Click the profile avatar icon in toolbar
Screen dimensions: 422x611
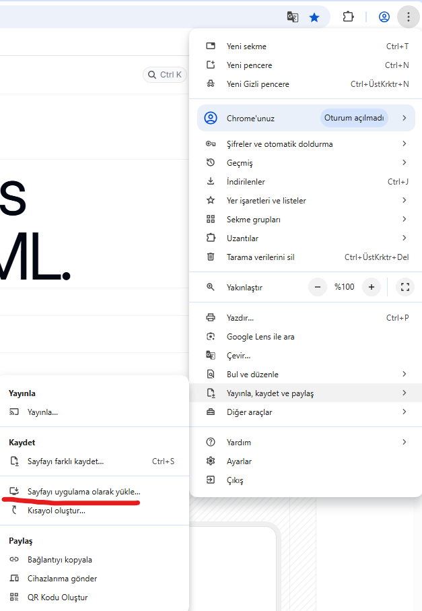click(x=384, y=17)
